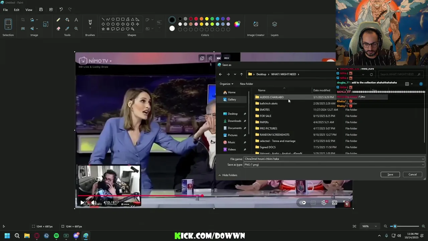
Task: Choose the Line shape
Action: point(103,19)
